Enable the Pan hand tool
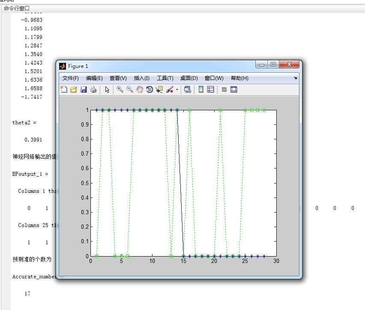The width and height of the screenshot is (365, 310). coord(140,89)
